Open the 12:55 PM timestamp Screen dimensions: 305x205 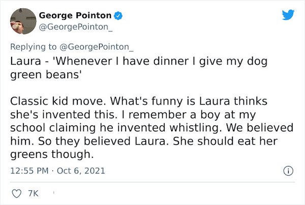(29, 170)
